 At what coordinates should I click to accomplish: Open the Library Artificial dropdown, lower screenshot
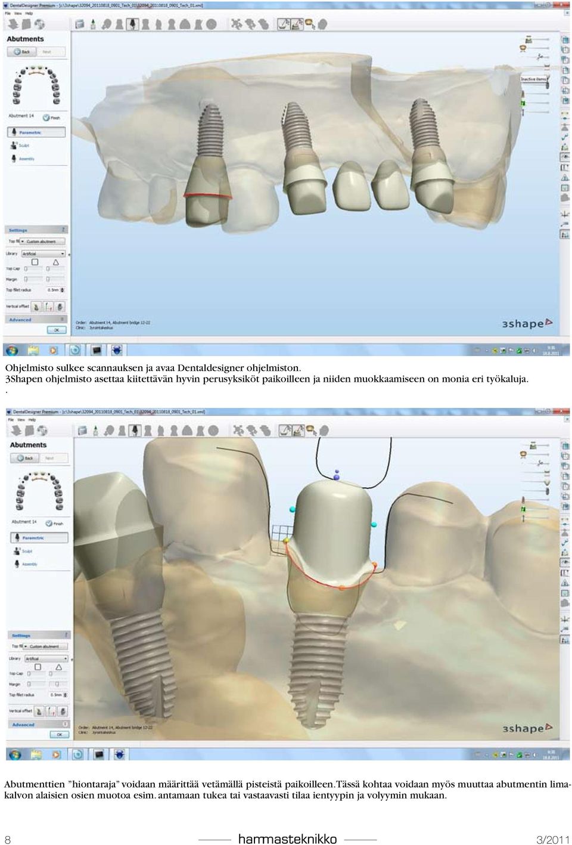[x=46, y=658]
